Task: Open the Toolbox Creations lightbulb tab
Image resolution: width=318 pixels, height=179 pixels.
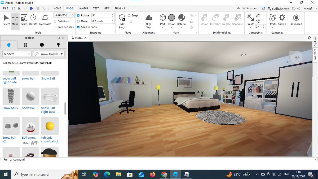Action: [58, 45]
